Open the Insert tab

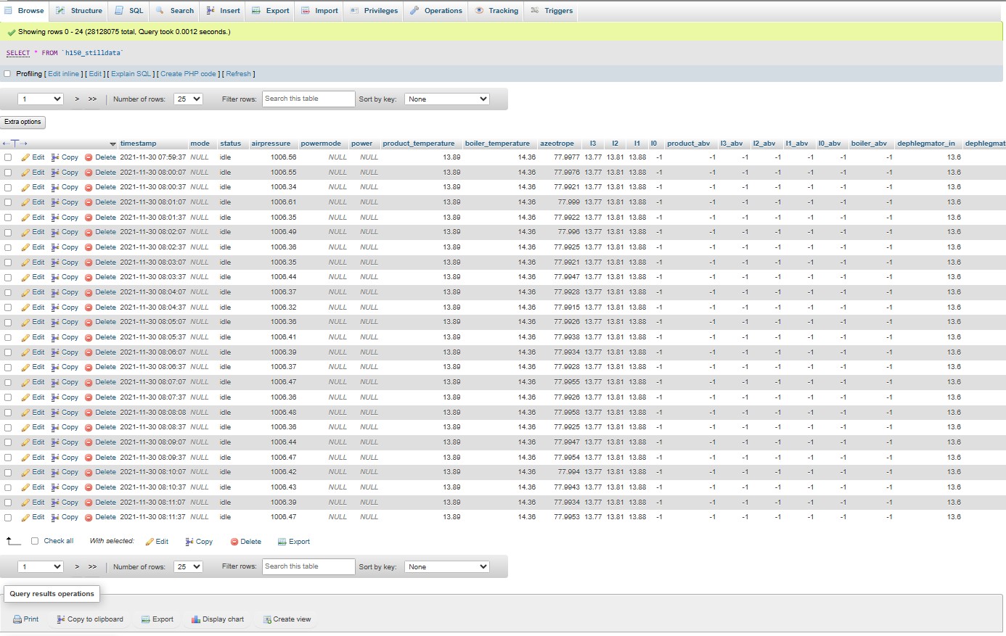click(224, 11)
